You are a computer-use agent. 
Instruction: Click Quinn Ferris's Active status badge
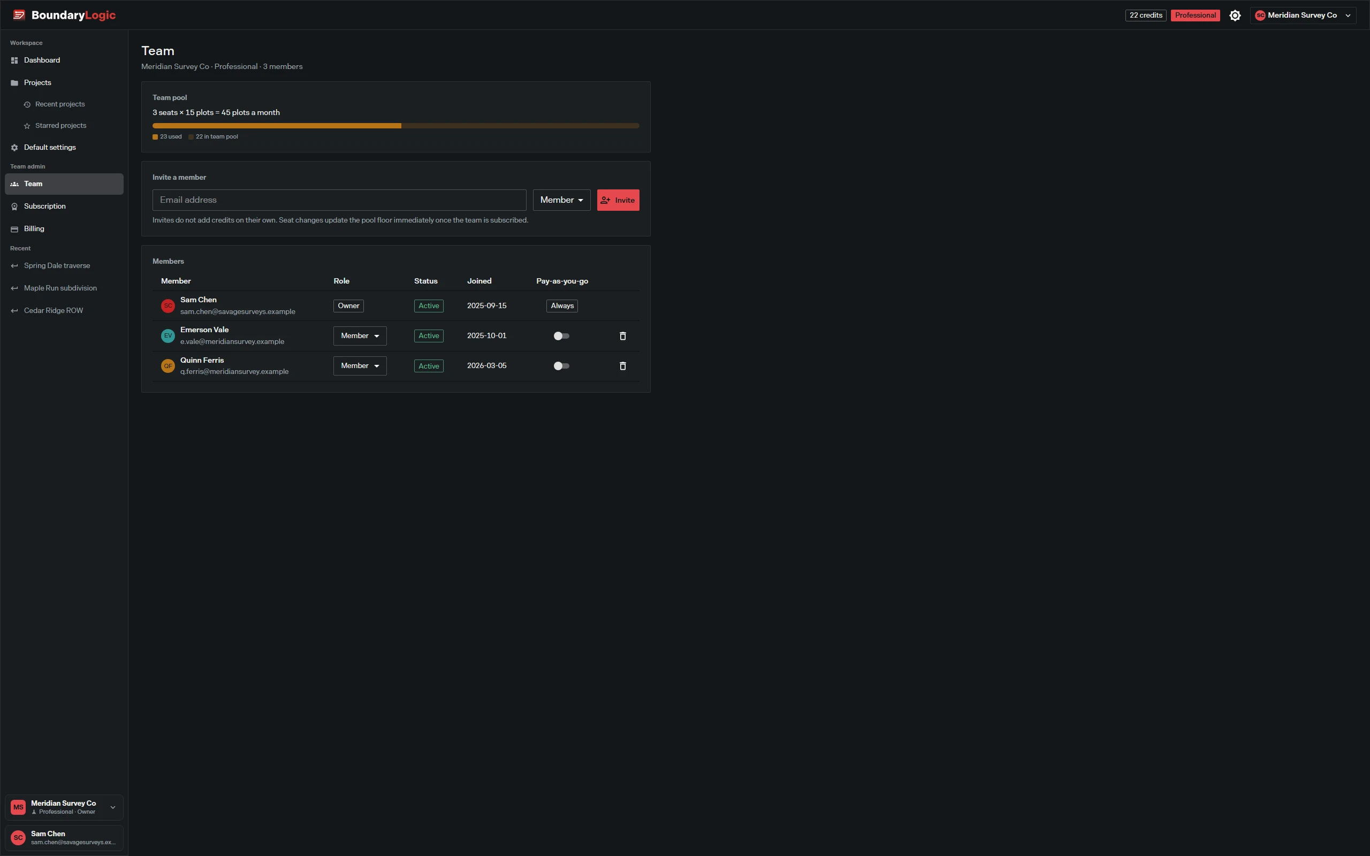point(429,366)
